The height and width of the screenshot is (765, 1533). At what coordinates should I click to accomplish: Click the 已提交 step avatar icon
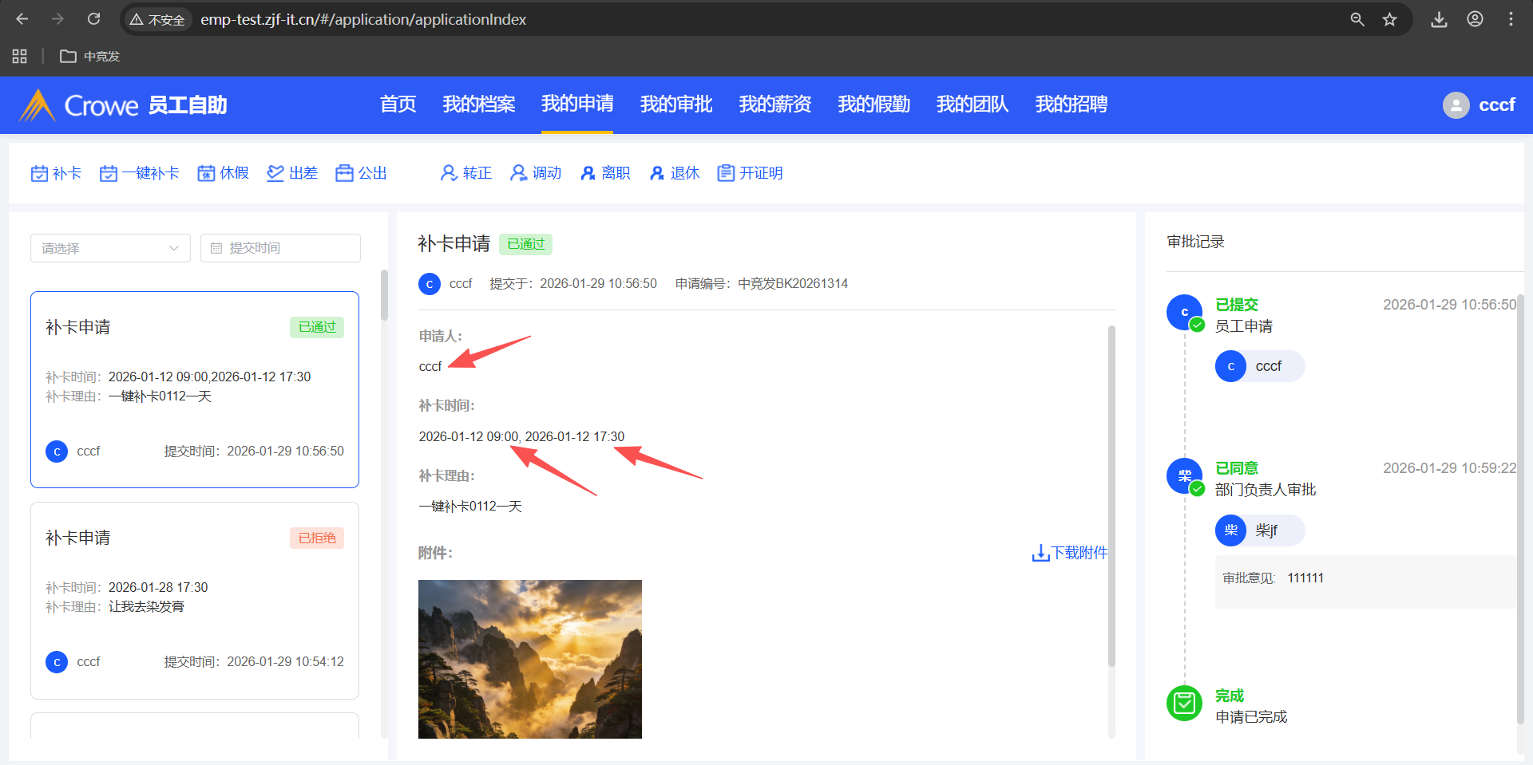pos(1185,313)
